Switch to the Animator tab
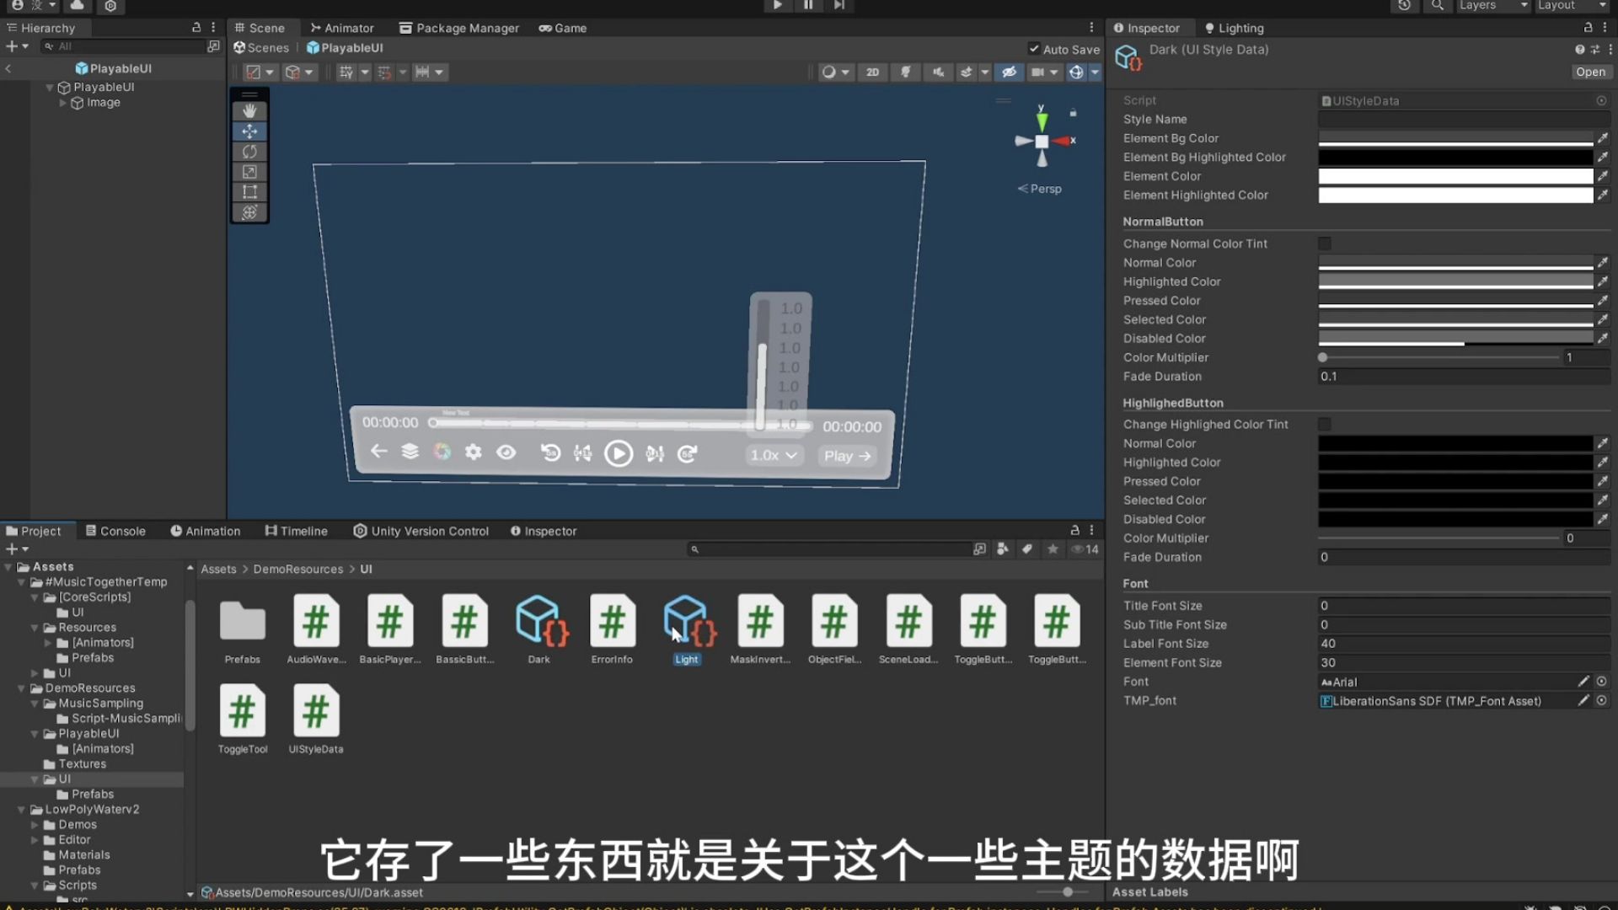The width and height of the screenshot is (1618, 910). pos(341,28)
